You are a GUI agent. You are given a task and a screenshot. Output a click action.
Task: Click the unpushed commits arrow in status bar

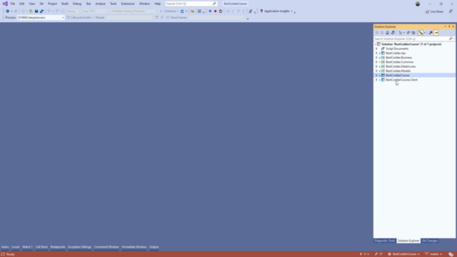point(364,254)
